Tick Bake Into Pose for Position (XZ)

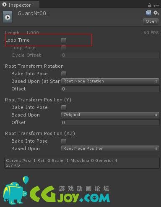[64, 141]
